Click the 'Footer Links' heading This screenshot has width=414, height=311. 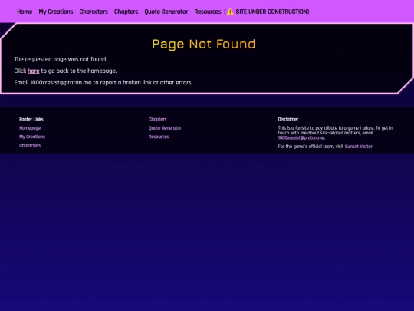[x=31, y=119]
